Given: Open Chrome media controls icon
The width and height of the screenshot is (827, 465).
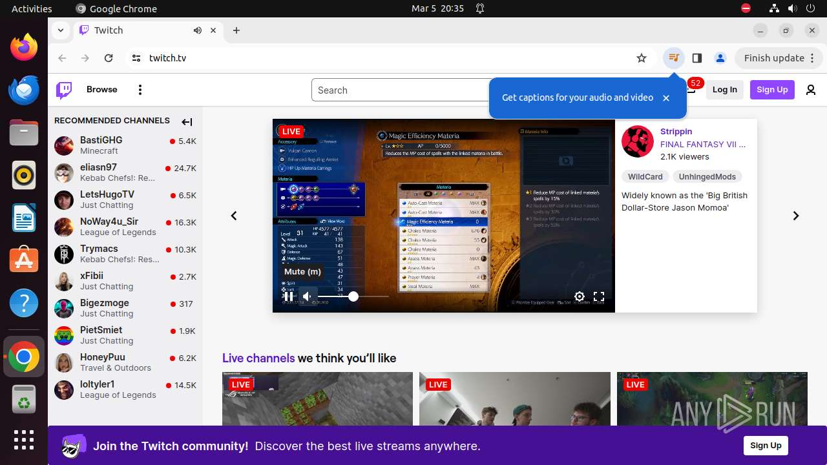Looking at the screenshot, I should pyautogui.click(x=674, y=58).
